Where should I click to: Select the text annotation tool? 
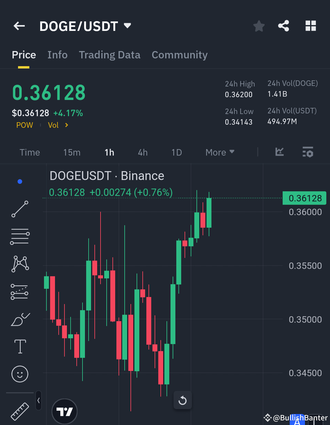pos(20,346)
